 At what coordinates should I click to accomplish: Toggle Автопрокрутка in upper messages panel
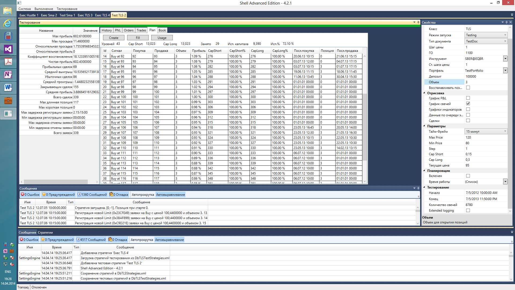pos(143,195)
